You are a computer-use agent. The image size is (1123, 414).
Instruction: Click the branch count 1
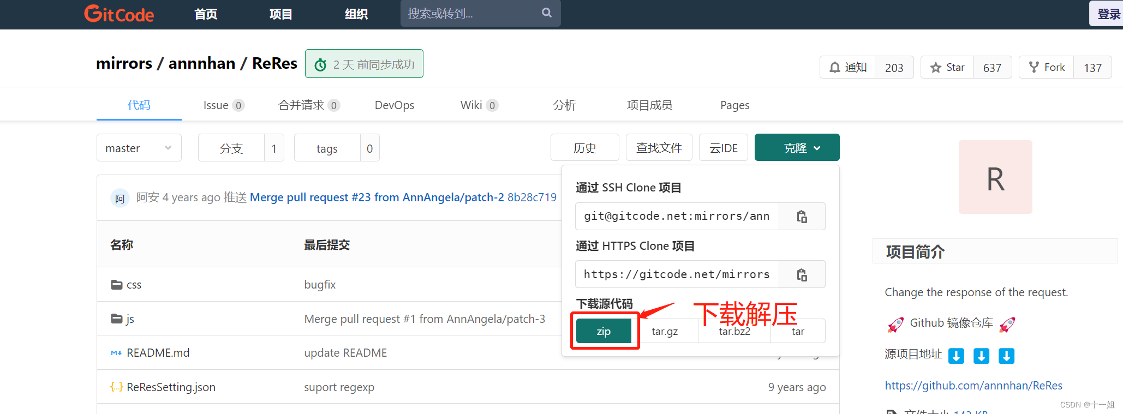click(274, 148)
